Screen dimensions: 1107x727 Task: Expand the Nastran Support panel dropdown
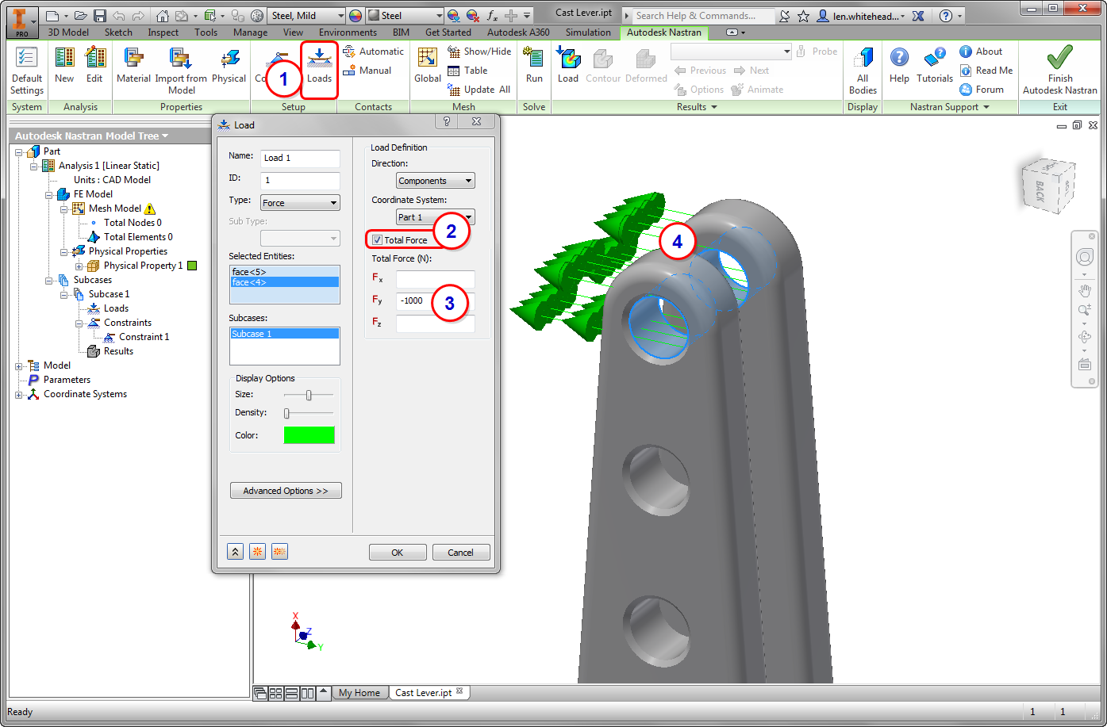tap(950, 107)
